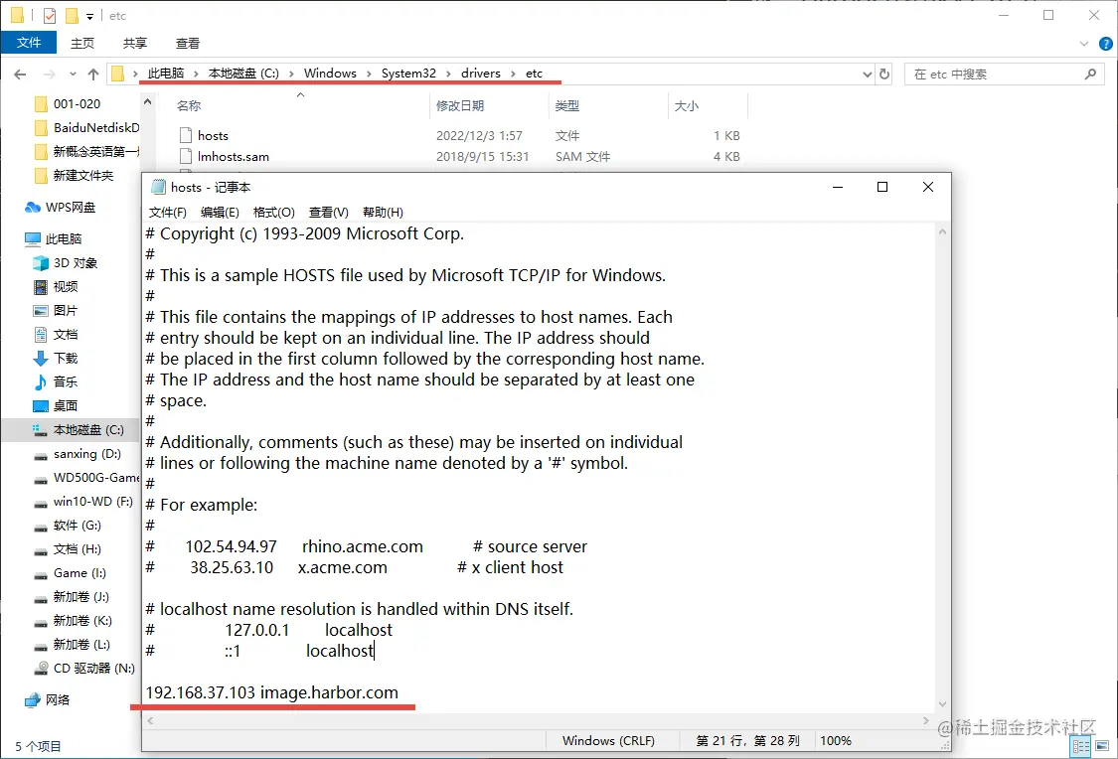Open Notepad 查看(V) menu
This screenshot has height=759, width=1118.
[328, 213]
